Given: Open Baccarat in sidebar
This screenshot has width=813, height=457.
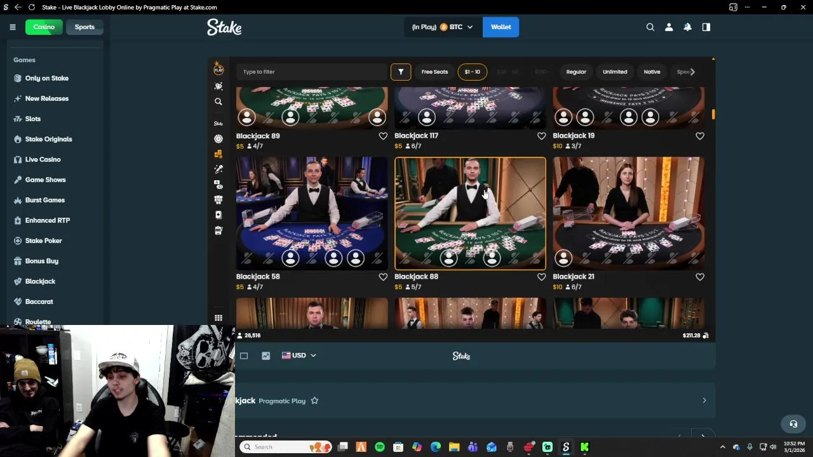Looking at the screenshot, I should 39,301.
